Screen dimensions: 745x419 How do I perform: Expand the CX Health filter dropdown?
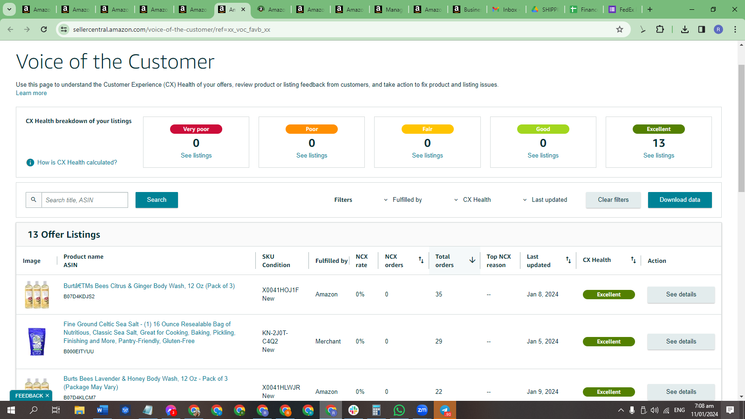tap(472, 200)
